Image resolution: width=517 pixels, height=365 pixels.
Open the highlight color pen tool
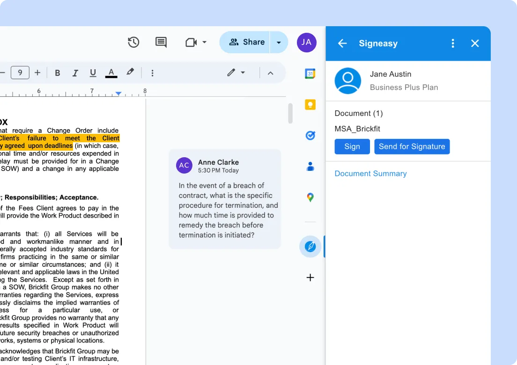tap(130, 72)
